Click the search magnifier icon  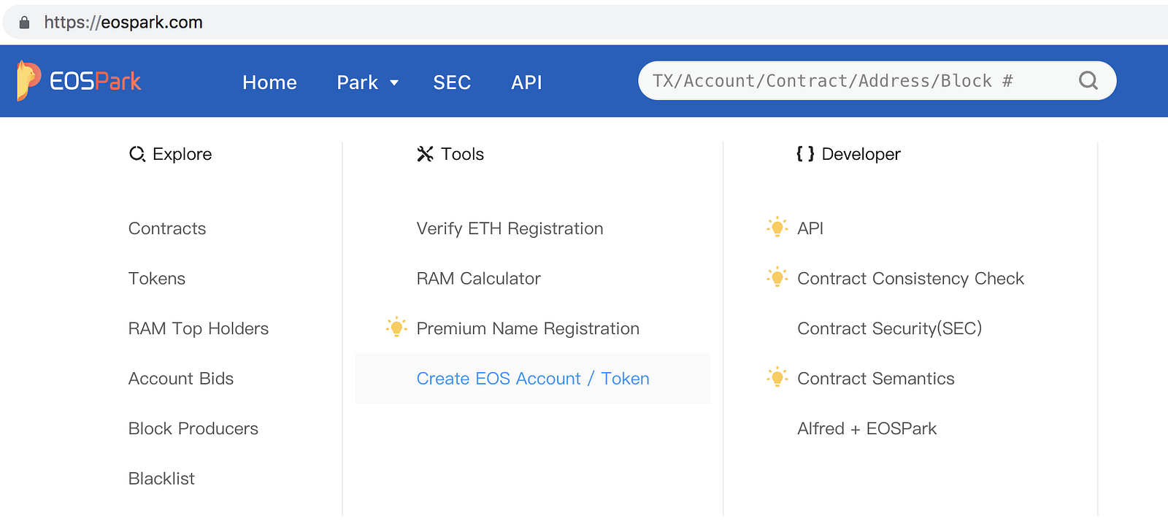coord(1088,80)
